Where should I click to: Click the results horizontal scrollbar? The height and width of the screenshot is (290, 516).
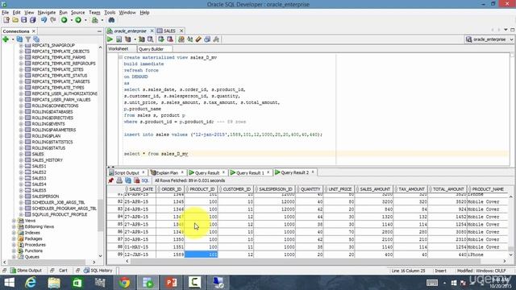click(x=306, y=261)
